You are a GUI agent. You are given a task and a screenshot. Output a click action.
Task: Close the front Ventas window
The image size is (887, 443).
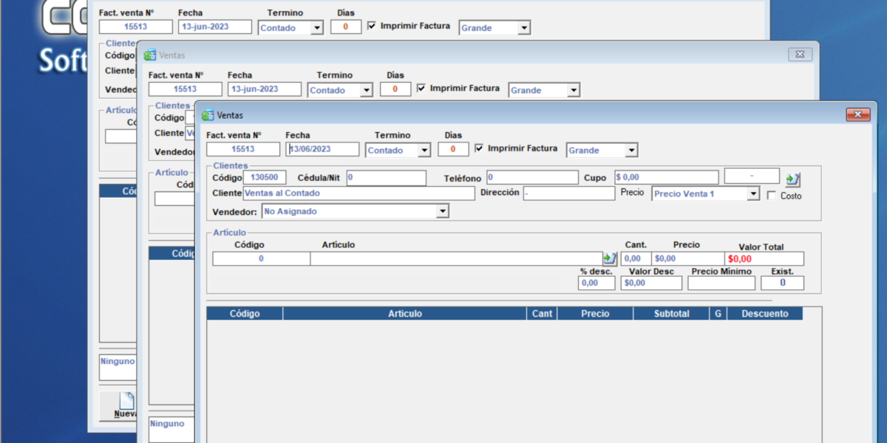(857, 114)
